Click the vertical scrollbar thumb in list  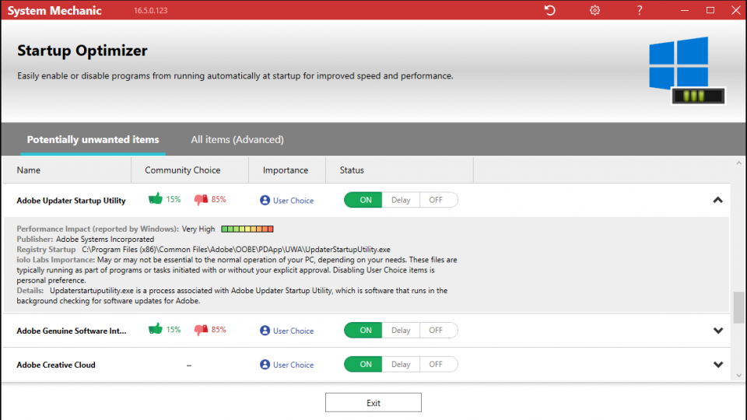tap(739, 308)
